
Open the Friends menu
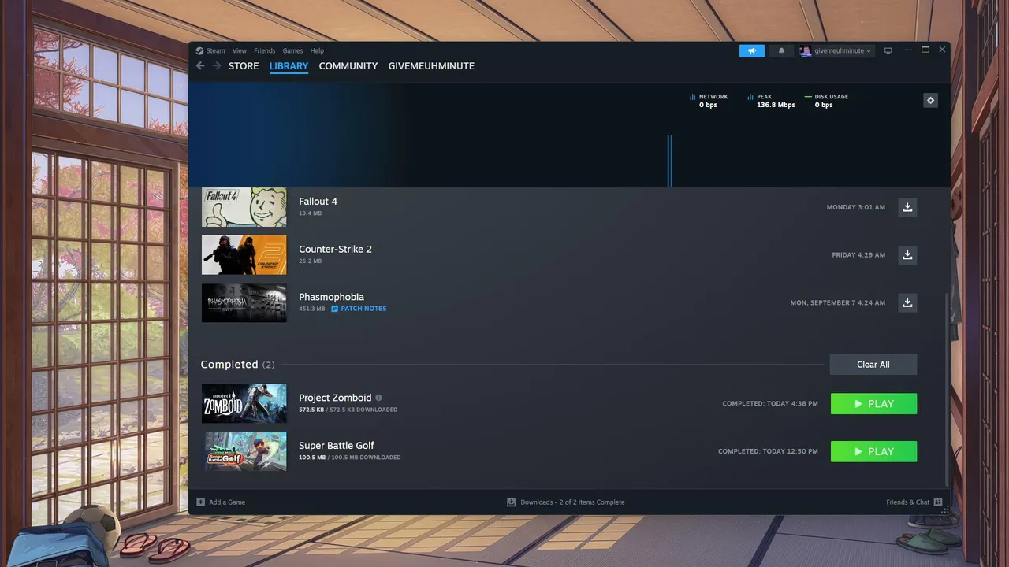(x=265, y=50)
